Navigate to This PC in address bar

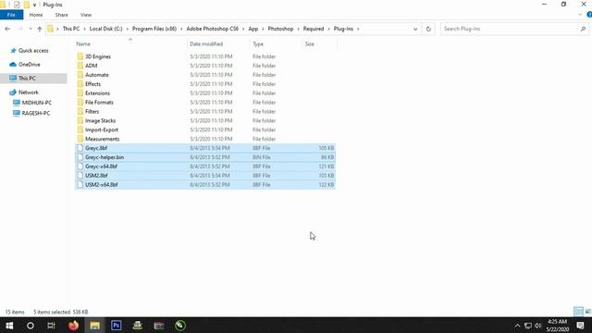(71, 29)
